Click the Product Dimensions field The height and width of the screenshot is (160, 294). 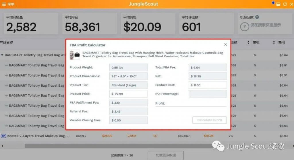coord(128,76)
